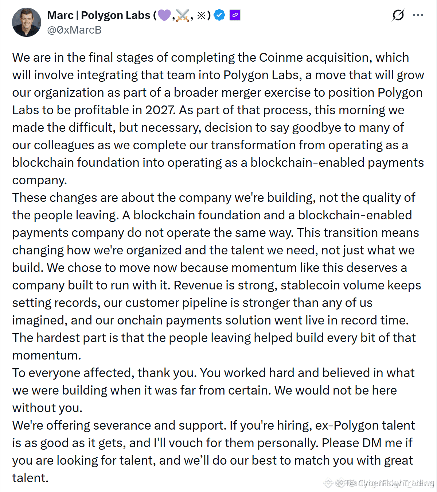437x492 pixels.
Task: Click the final word "talent." of the post
Action: tap(30, 478)
